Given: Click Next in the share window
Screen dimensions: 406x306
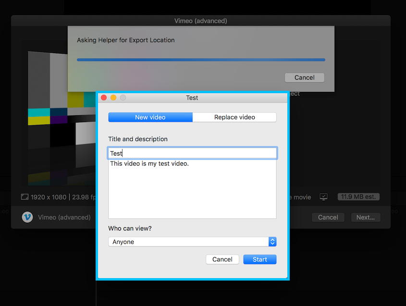Looking at the screenshot, I should [365, 217].
